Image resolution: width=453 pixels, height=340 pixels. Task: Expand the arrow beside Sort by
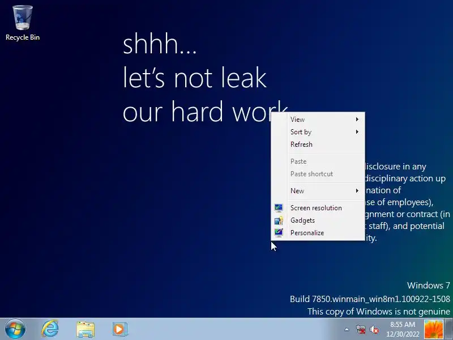pos(357,132)
